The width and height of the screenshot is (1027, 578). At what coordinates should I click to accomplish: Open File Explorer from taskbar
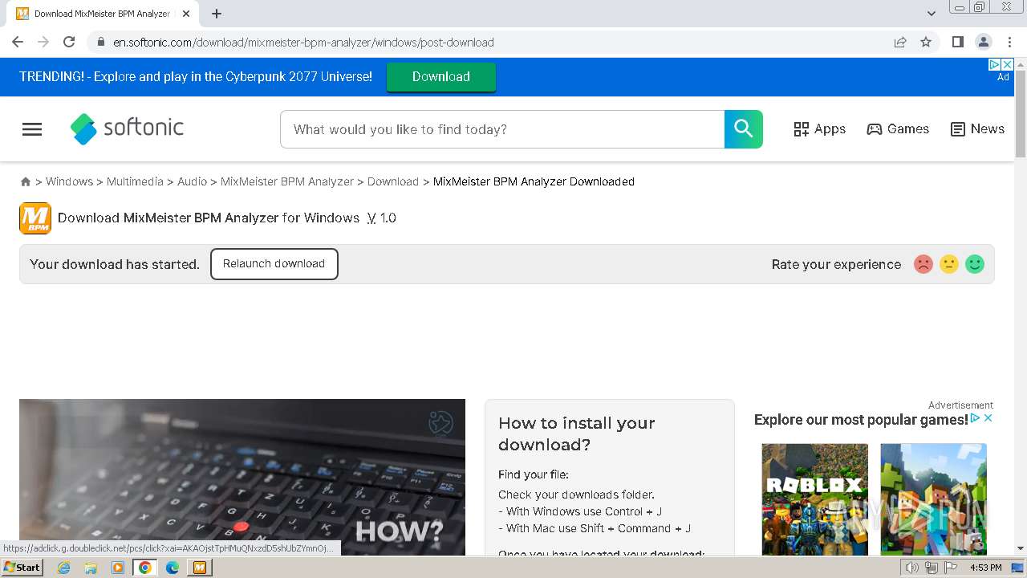pyautogui.click(x=91, y=568)
